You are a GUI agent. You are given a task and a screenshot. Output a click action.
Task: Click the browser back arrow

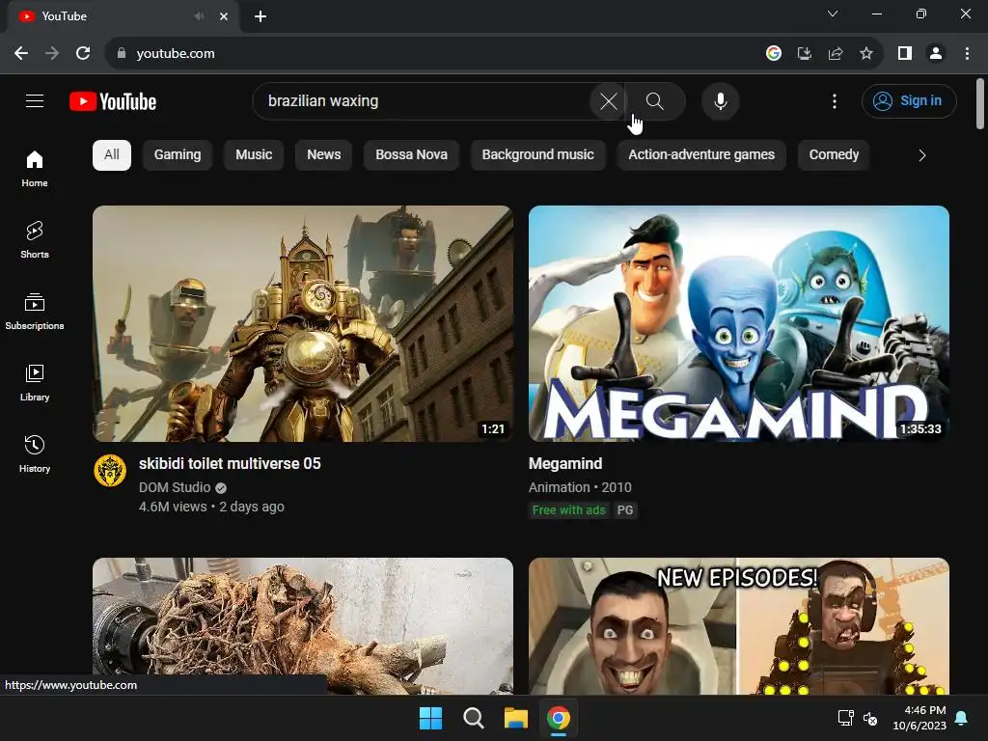pos(21,54)
